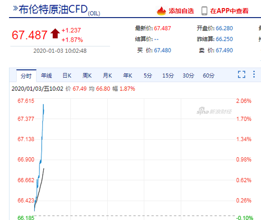Open the 日K chart tab
This screenshot has width=261, height=220.
(x=67, y=76)
